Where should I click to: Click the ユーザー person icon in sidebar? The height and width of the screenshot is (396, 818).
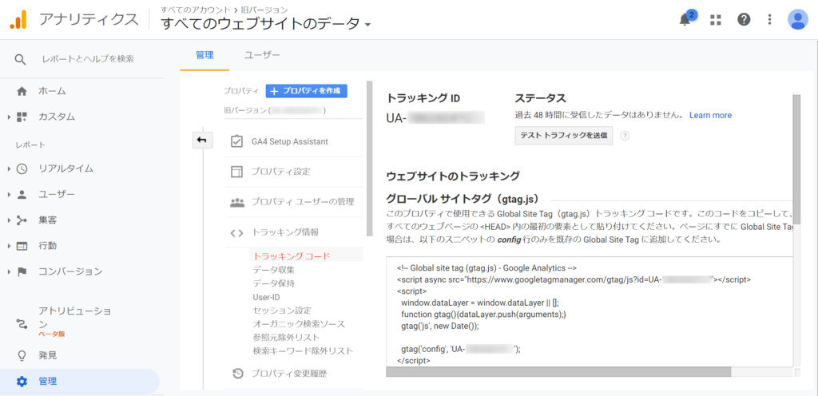coord(22,194)
